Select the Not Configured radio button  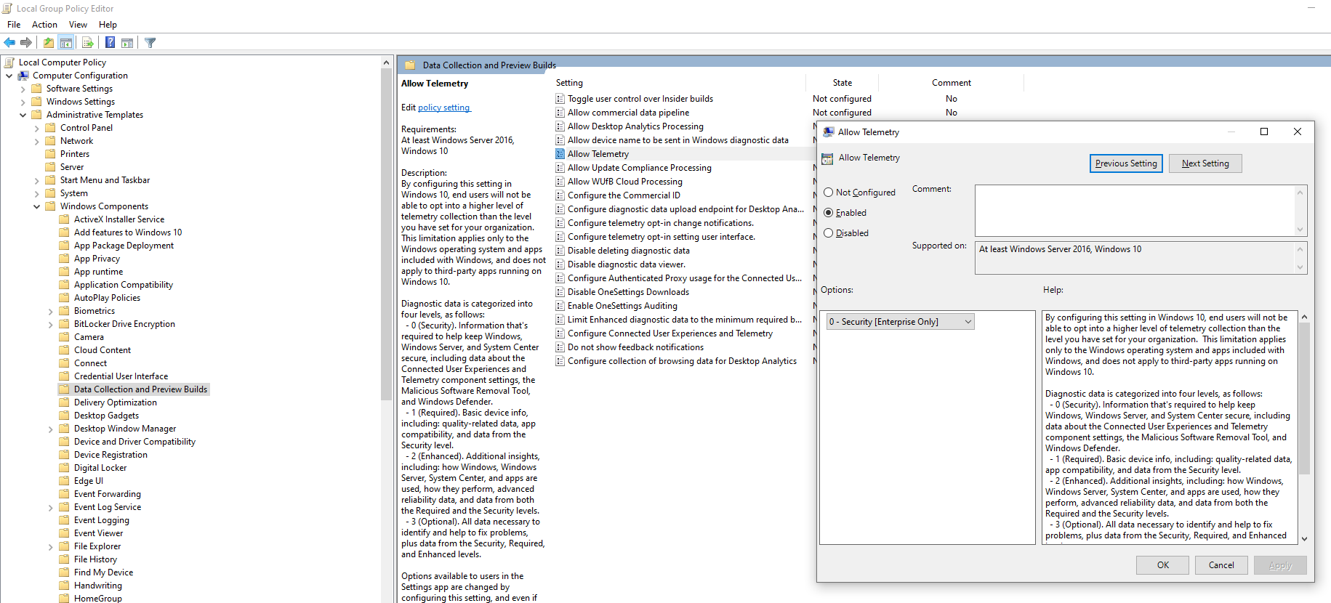point(829,193)
